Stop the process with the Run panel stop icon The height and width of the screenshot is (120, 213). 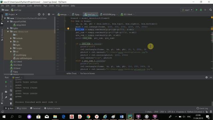[x=6, y=86]
